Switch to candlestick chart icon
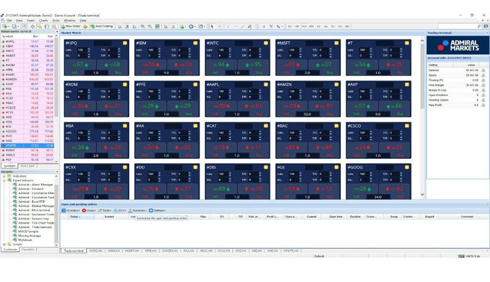This screenshot has height=282, width=490. point(127,27)
